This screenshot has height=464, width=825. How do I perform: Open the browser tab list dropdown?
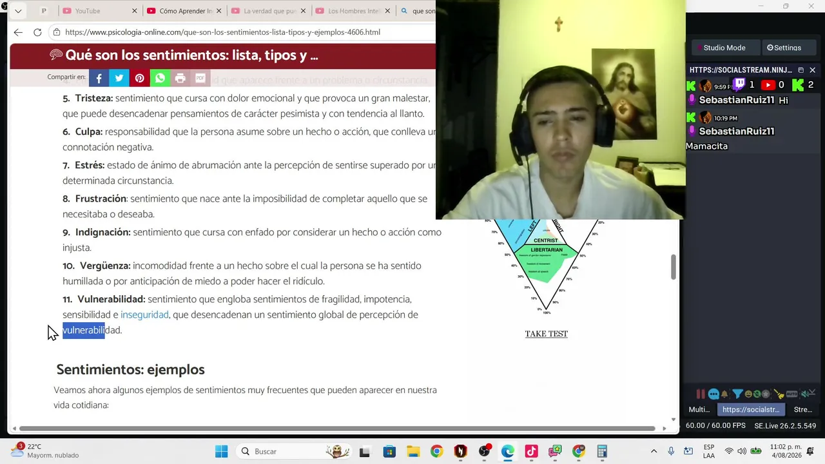(x=17, y=11)
